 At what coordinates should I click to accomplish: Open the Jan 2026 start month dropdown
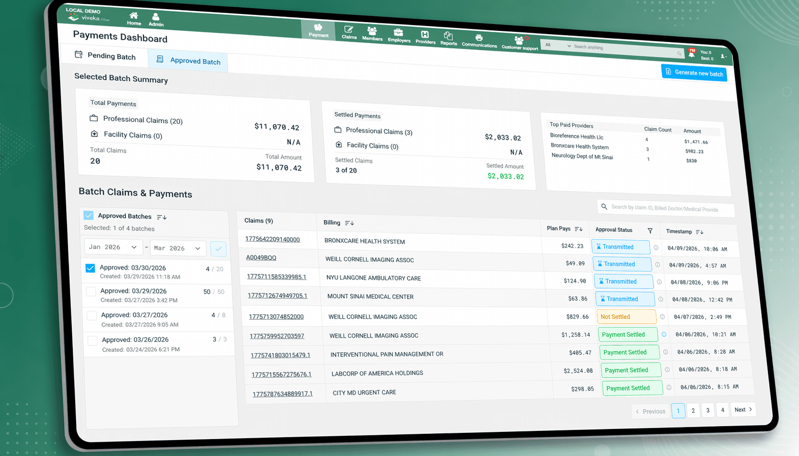(x=113, y=247)
